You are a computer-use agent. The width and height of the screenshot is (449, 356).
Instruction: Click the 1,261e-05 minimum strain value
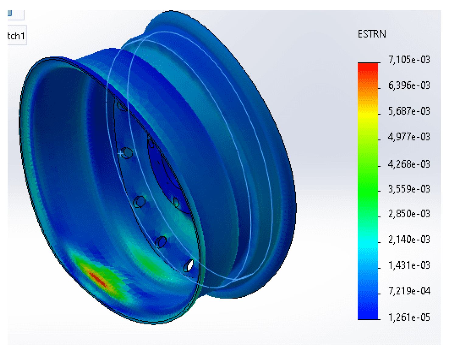409,317
